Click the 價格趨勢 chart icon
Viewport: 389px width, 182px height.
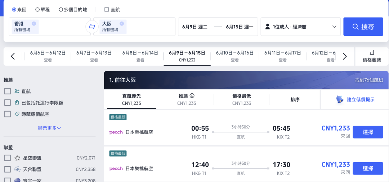pyautogui.click(x=372, y=52)
